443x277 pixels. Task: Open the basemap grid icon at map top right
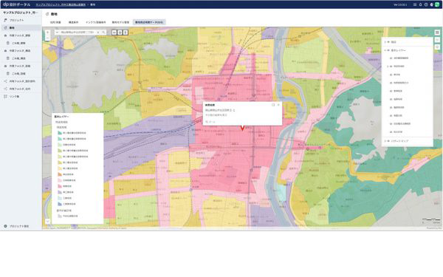click(x=437, y=33)
